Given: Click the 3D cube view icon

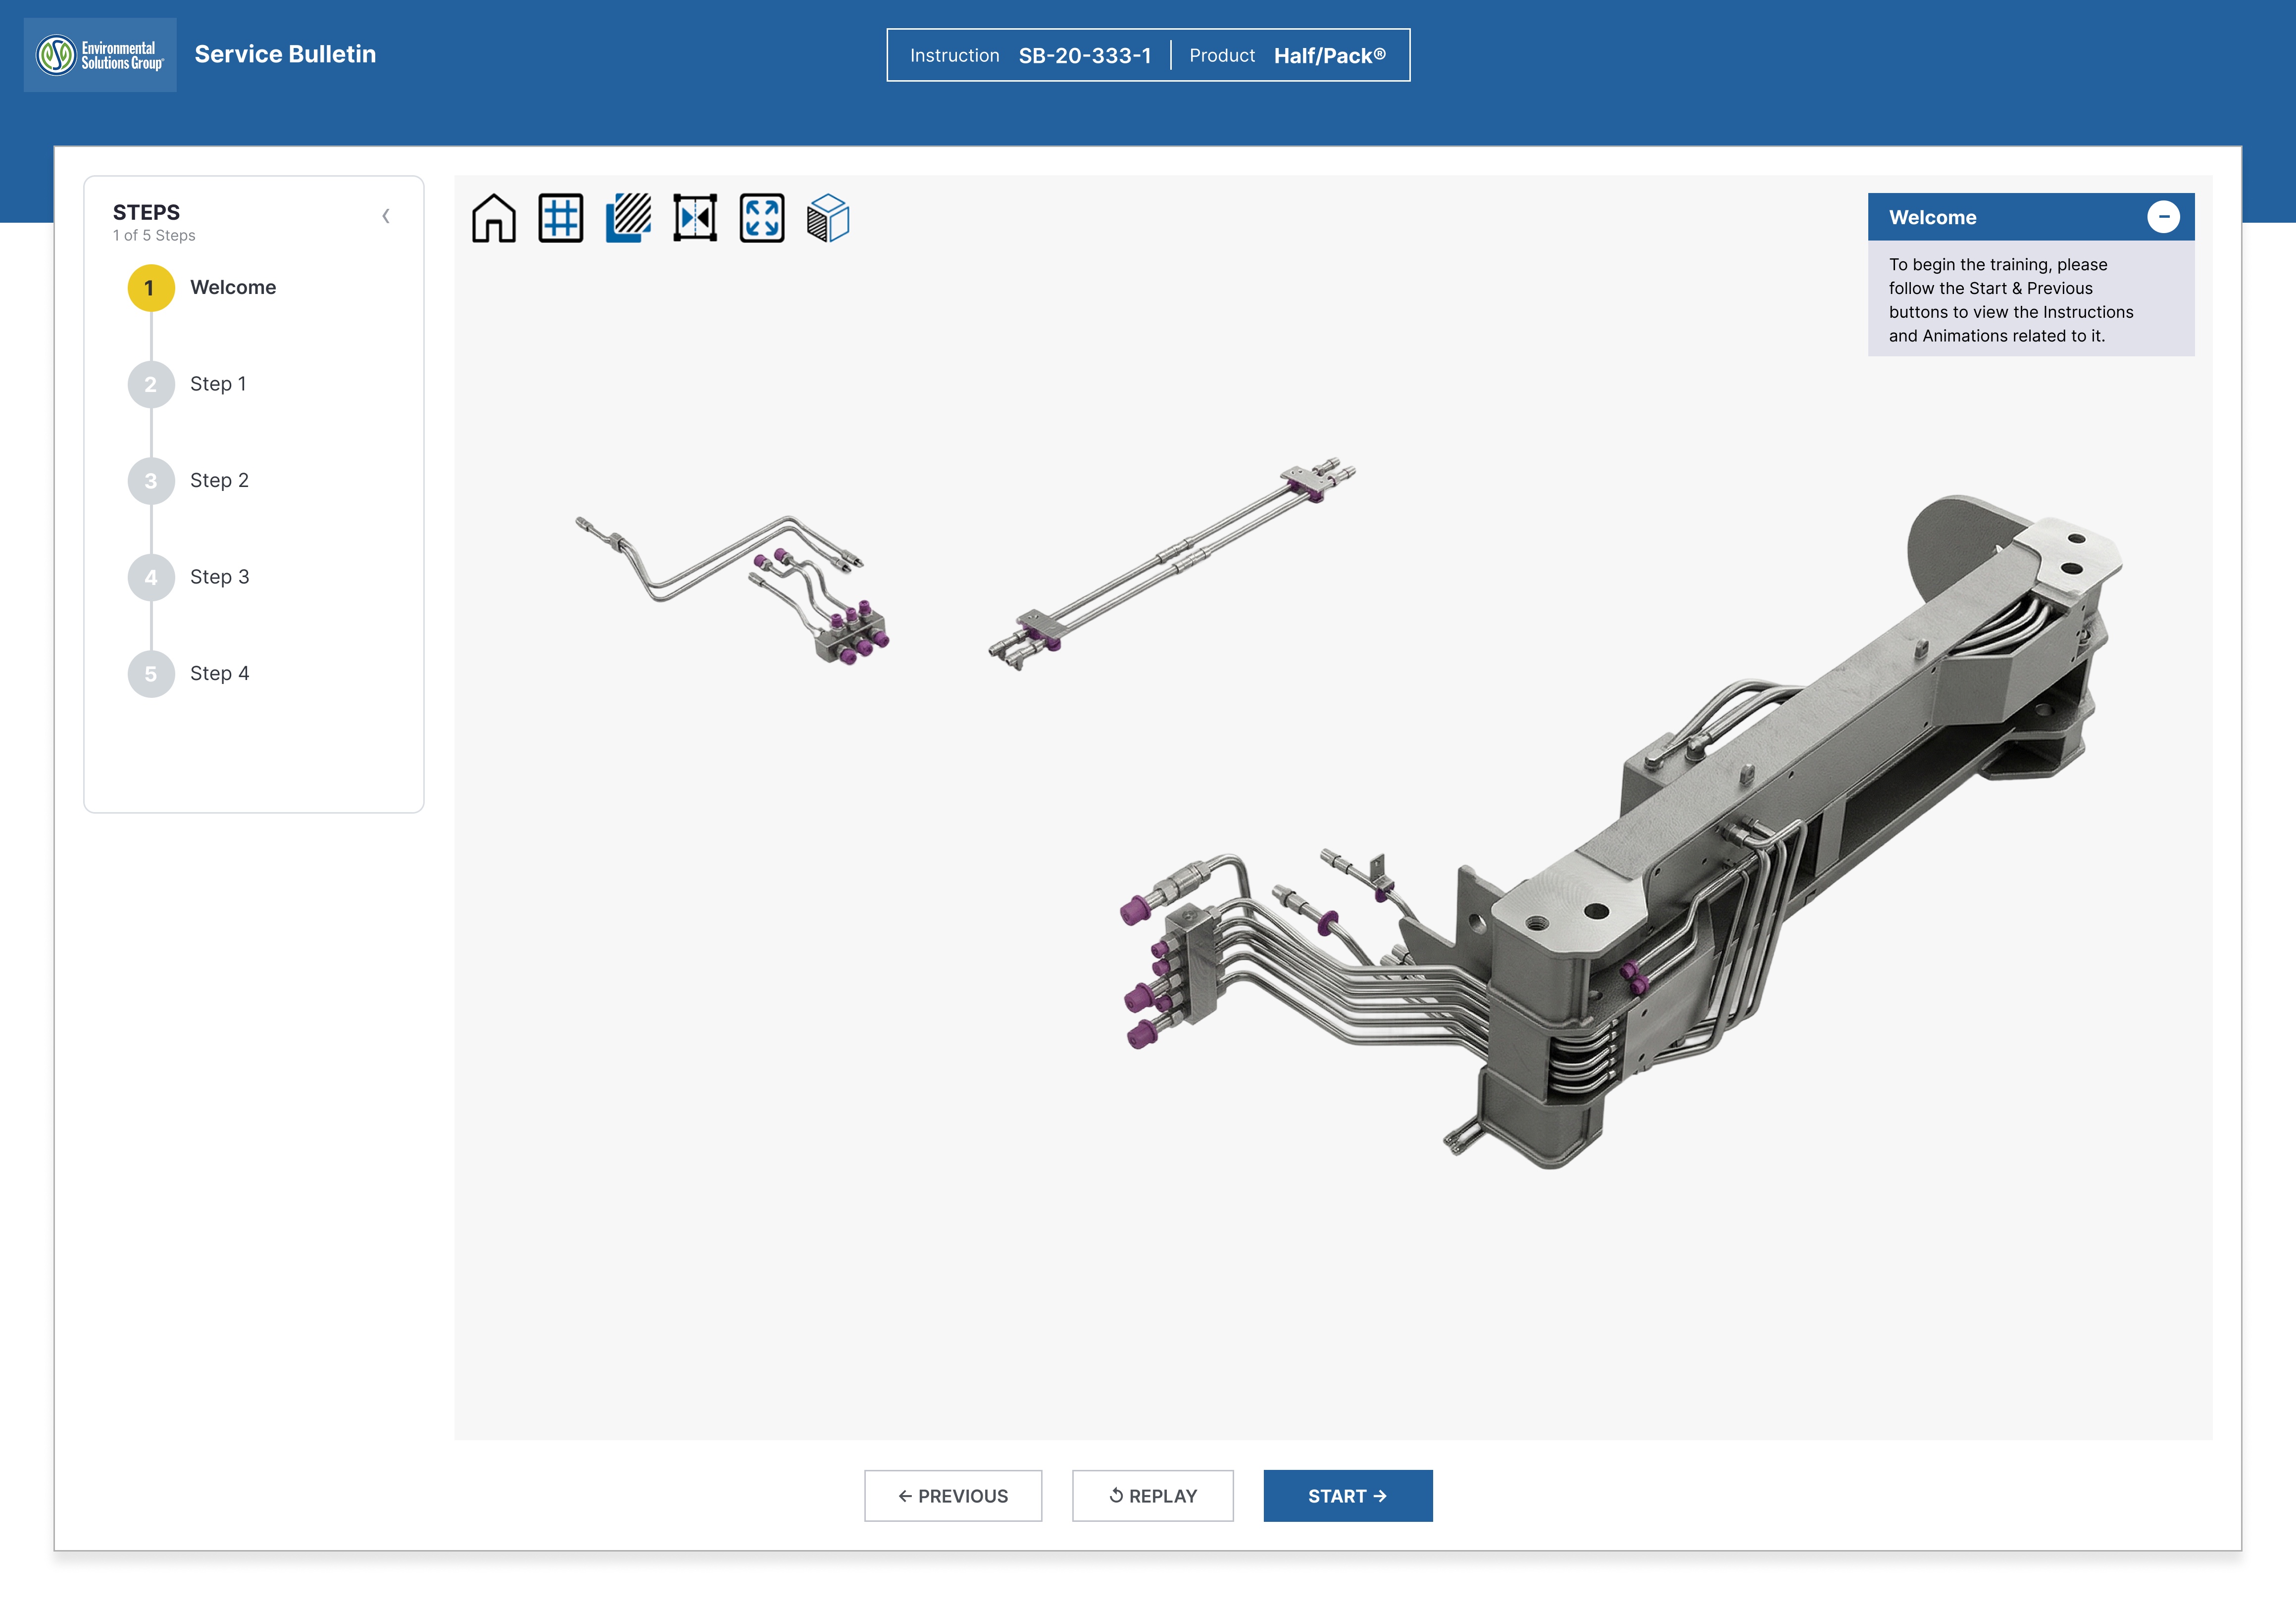Looking at the screenshot, I should click(828, 218).
